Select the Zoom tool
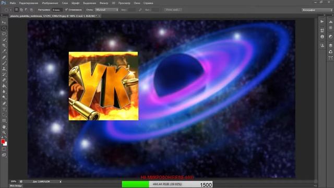The width and height of the screenshot is (334, 188). point(4,133)
